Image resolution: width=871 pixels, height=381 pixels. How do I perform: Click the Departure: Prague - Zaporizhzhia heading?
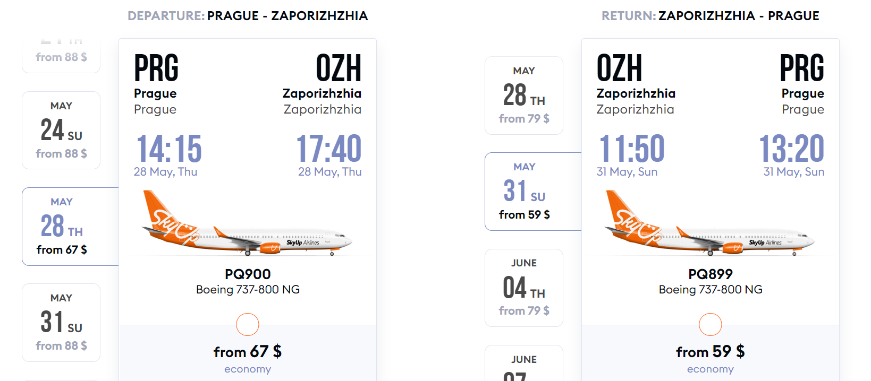(x=248, y=16)
